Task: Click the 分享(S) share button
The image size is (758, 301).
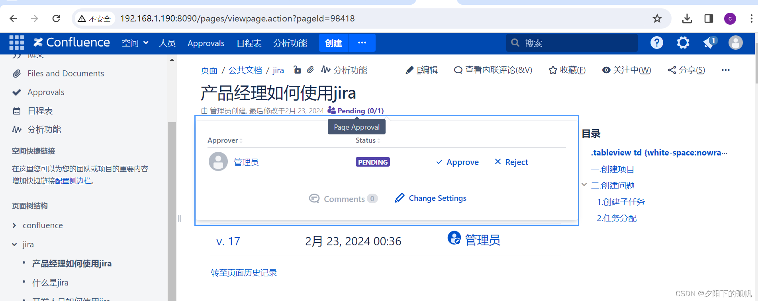Action: pos(686,70)
